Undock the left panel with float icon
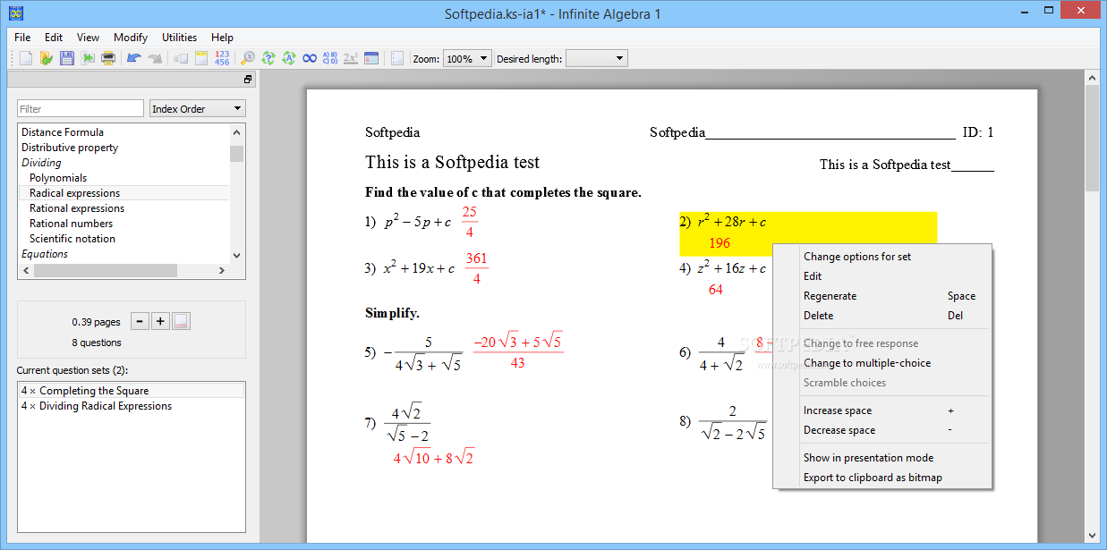The height and width of the screenshot is (550, 1107). pyautogui.click(x=248, y=79)
